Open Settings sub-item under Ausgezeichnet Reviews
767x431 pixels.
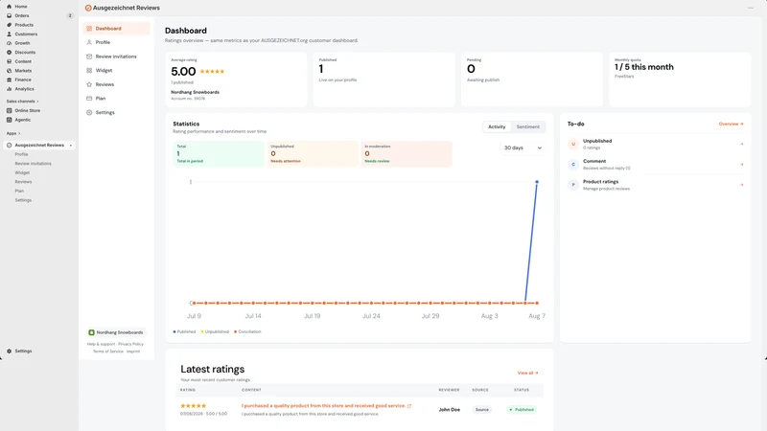(23, 200)
